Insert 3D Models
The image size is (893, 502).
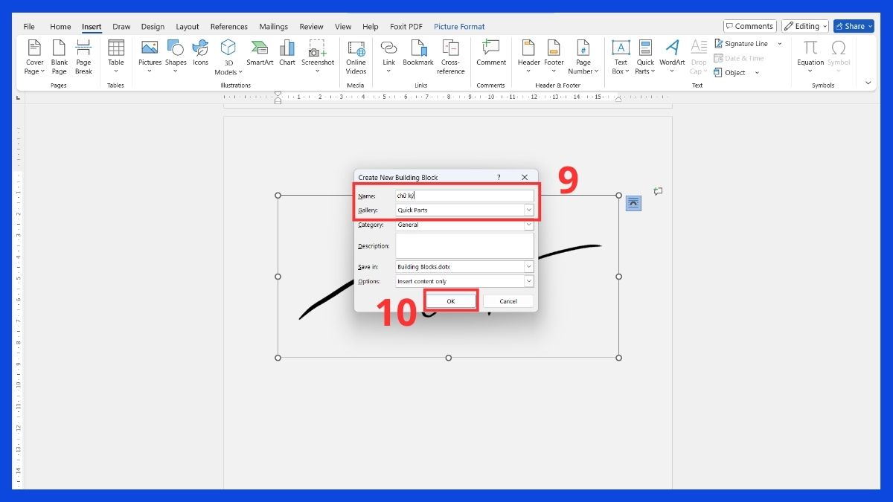[x=228, y=57]
